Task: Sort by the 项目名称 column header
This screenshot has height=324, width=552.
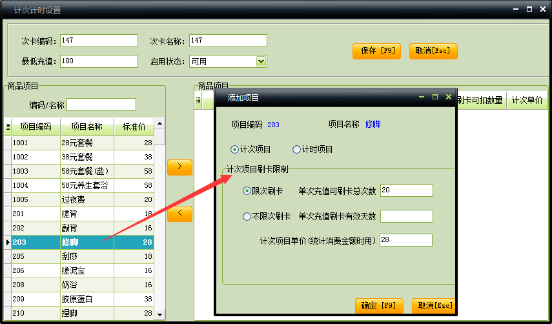Action: tap(87, 127)
